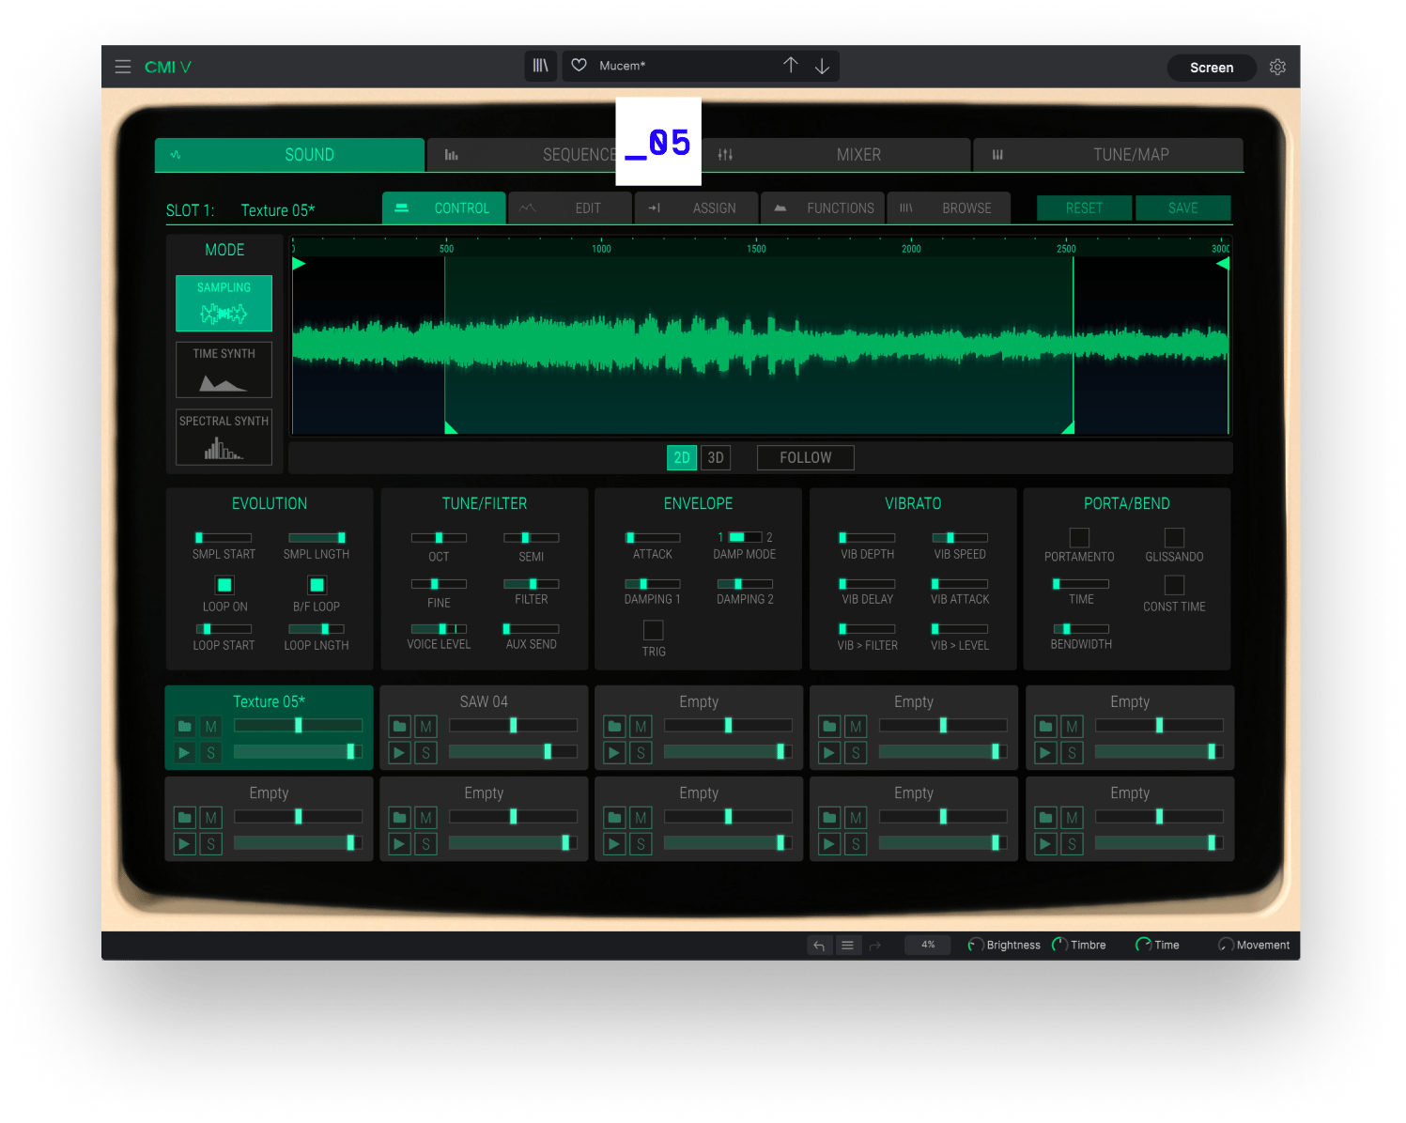
Task: Click the SAVE button
Action: (x=1183, y=208)
